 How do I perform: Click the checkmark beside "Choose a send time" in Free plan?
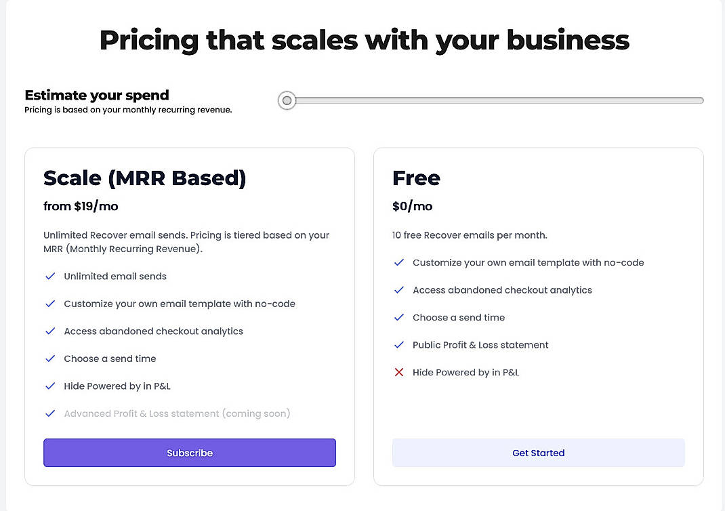[399, 316]
